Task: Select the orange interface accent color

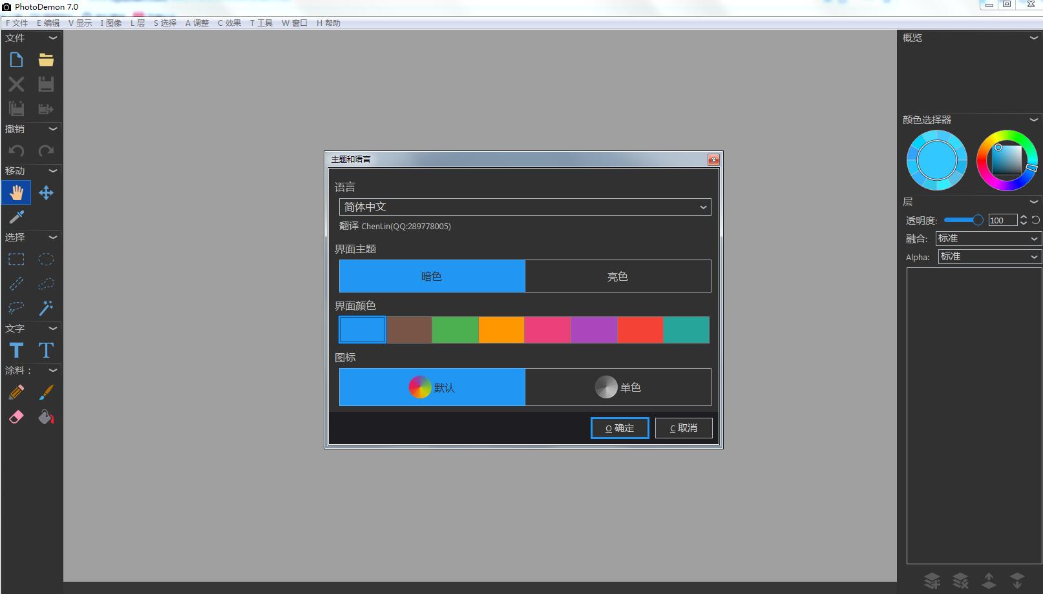Action: (501, 329)
